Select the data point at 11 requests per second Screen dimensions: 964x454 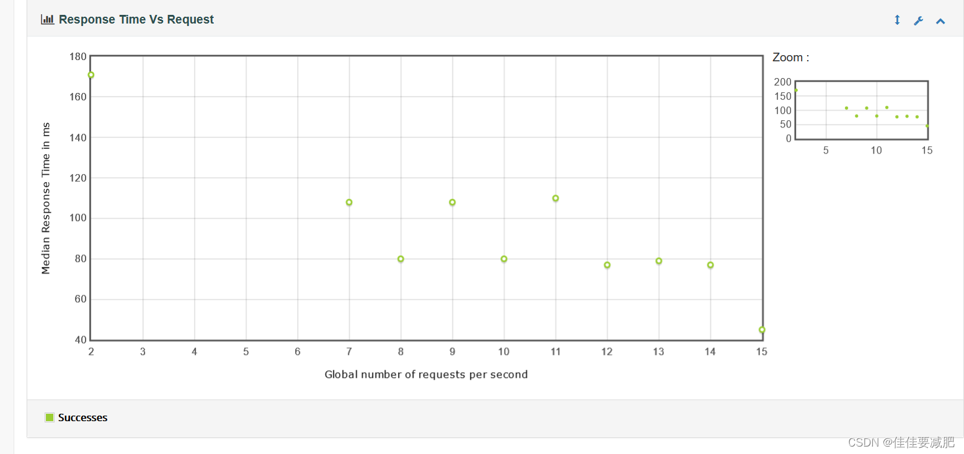tap(555, 198)
